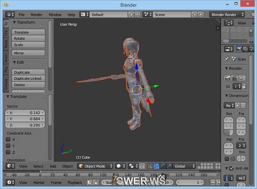Enable the Y constraint axis checkbox
This screenshot has width=257, height=189.
(x=8, y=146)
